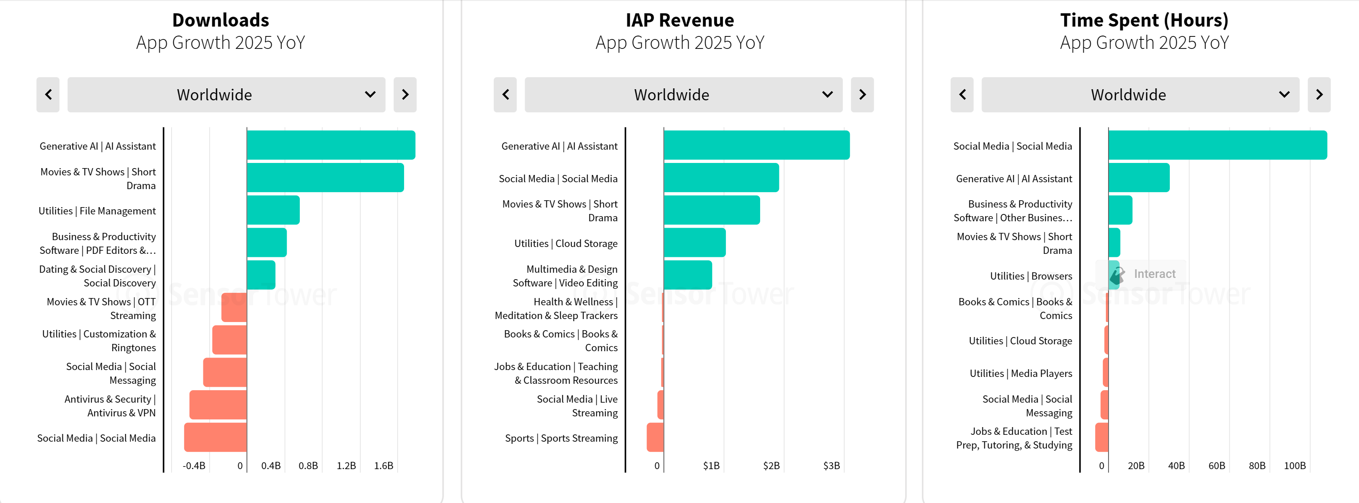1359x503 pixels.
Task: Open Worldwide dropdown in Time Spent panel
Action: coord(1140,95)
